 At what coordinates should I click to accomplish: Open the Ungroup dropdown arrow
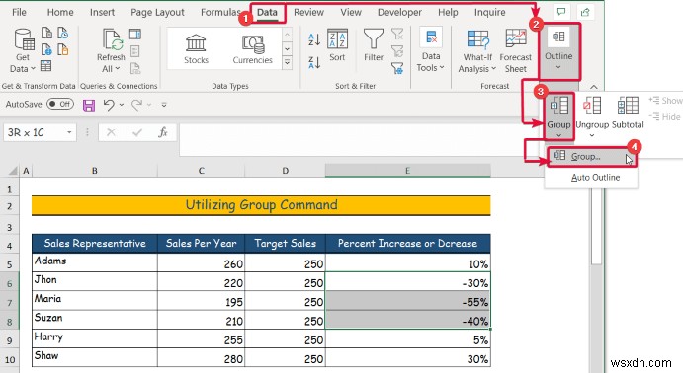(592, 135)
